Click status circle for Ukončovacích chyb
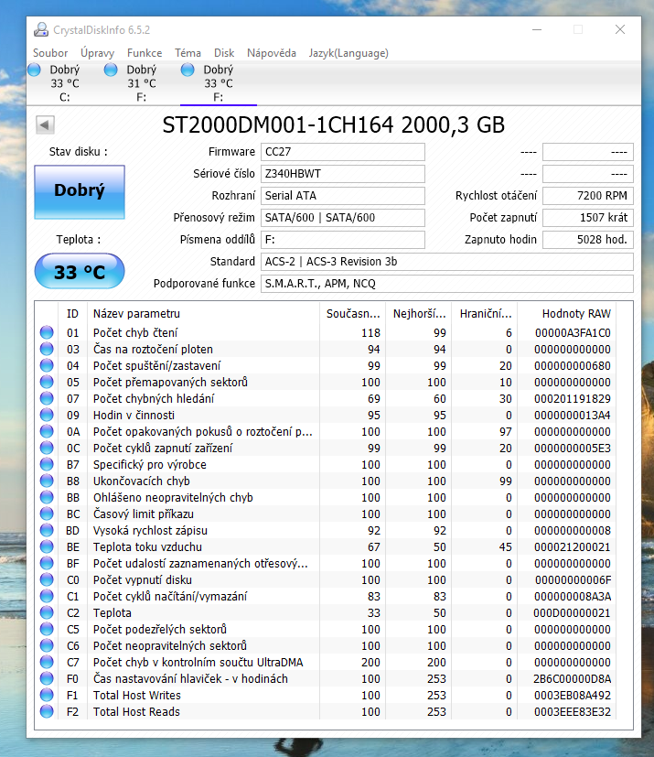The width and height of the screenshot is (654, 757). [47, 481]
